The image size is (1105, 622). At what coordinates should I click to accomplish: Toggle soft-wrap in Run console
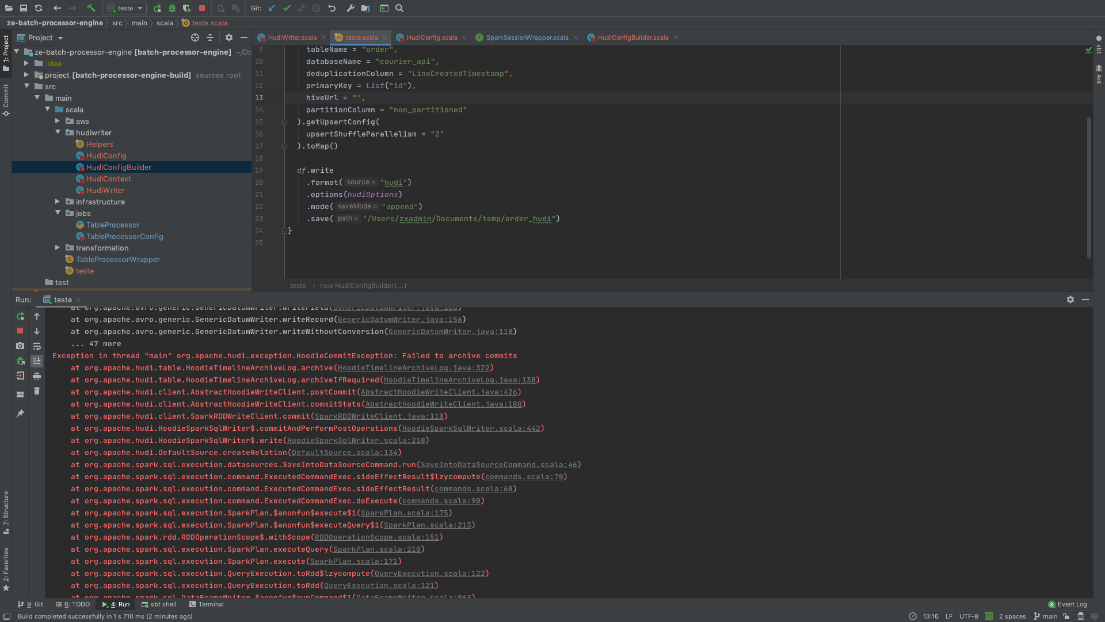click(x=37, y=346)
